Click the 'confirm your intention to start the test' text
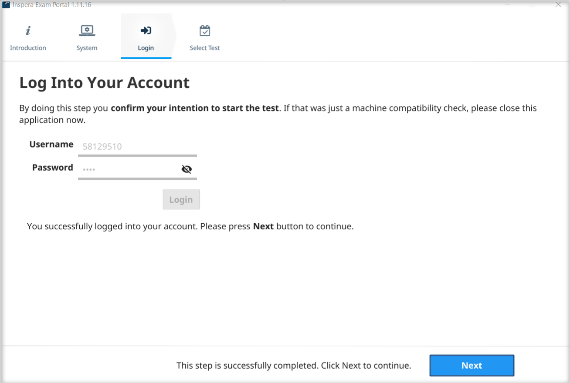The height and width of the screenshot is (383, 570). pos(195,108)
